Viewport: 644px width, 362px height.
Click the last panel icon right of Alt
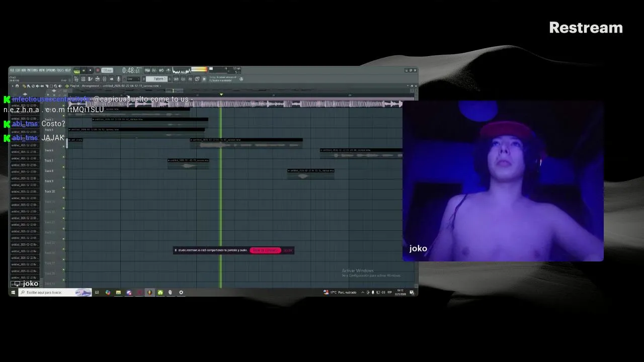pyautogui.click(x=204, y=79)
